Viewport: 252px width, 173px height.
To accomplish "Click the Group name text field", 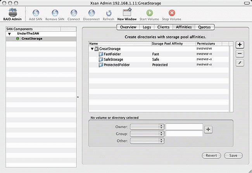I will coord(184,134).
